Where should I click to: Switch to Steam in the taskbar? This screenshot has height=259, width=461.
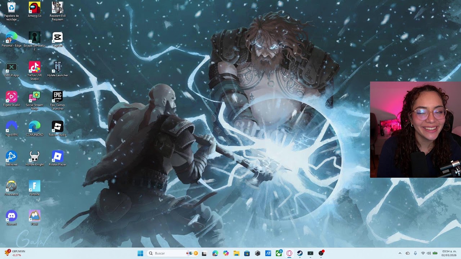tap(300, 253)
